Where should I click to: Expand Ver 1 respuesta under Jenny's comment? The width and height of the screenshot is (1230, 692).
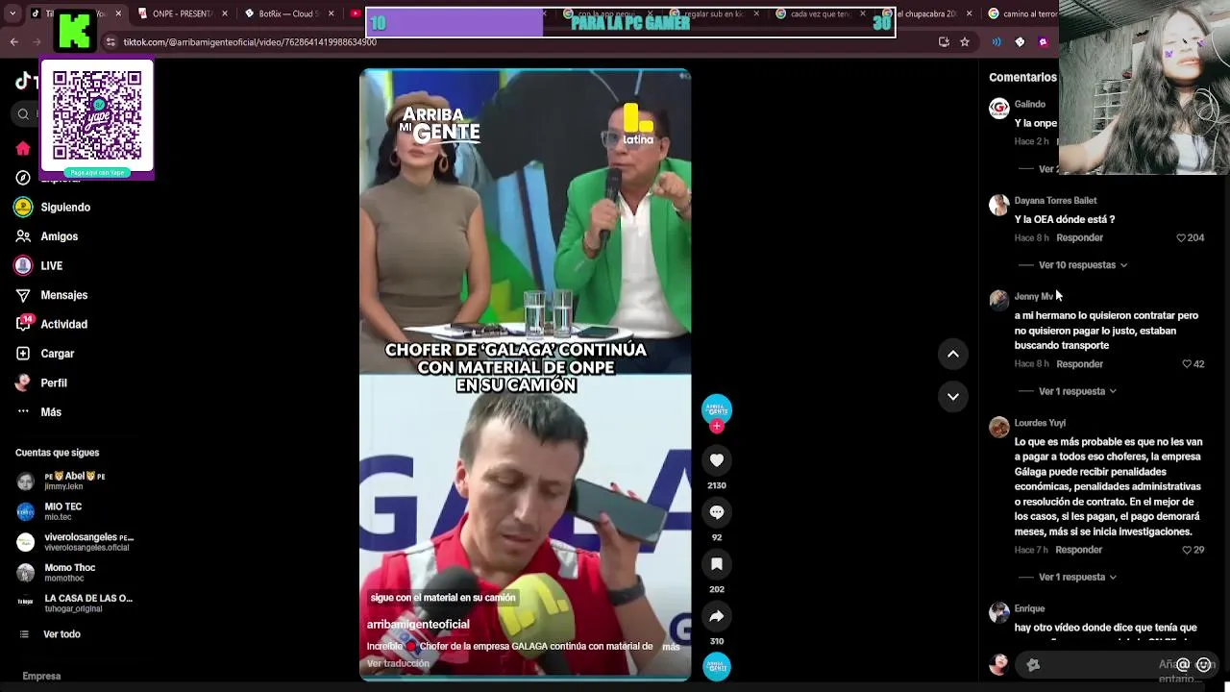pos(1077,391)
